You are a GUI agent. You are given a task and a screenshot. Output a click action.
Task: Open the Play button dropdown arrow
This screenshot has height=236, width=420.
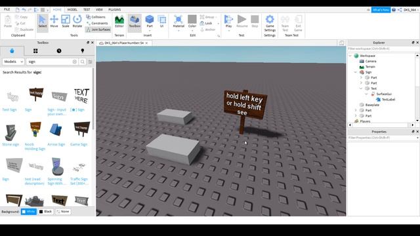(228, 31)
